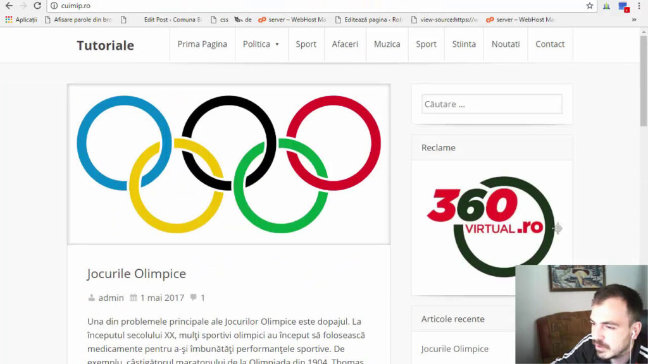Open the Noutati menu item

(506, 44)
